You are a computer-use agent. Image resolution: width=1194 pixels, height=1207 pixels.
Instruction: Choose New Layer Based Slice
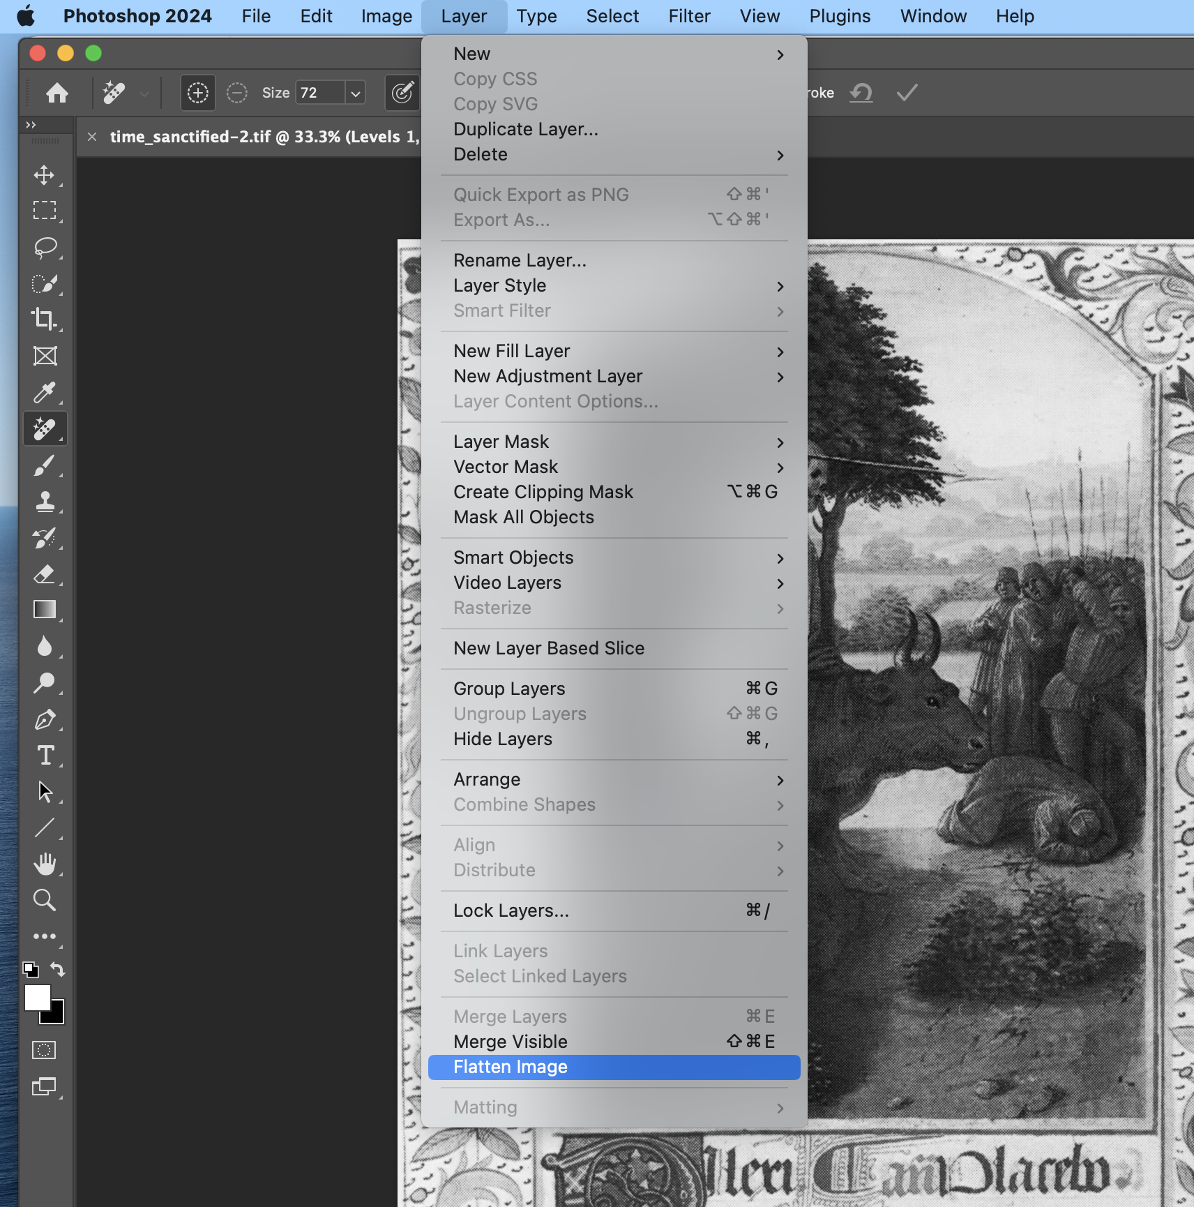[x=614, y=648]
